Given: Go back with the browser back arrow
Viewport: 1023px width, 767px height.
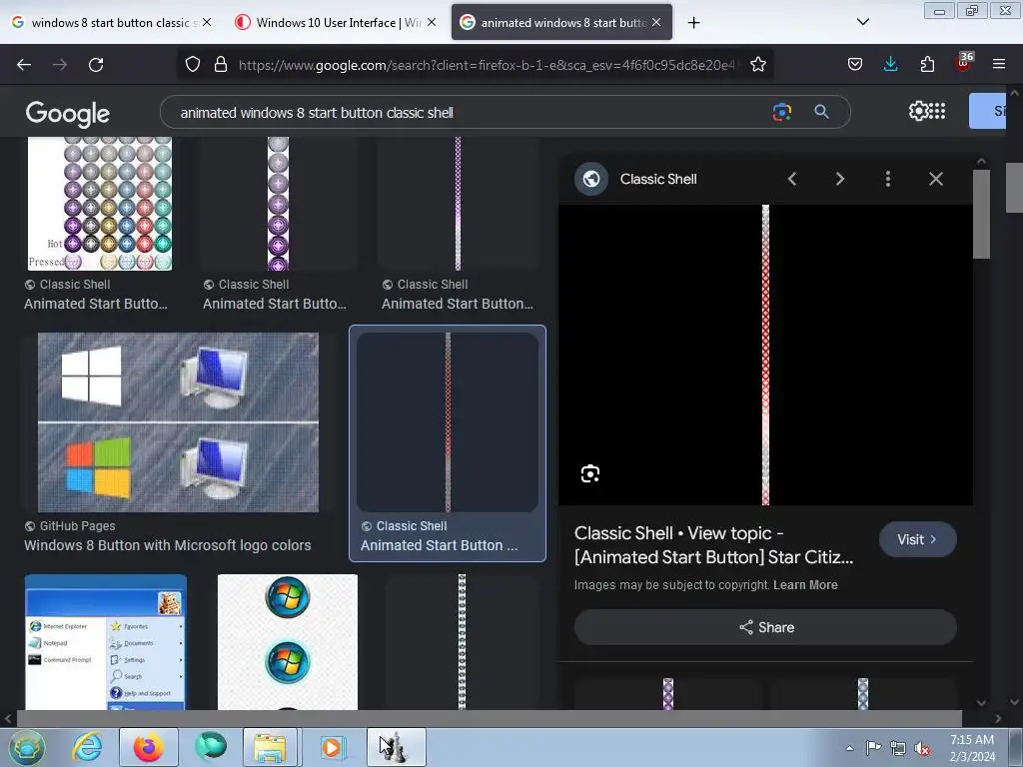Looking at the screenshot, I should 24,65.
